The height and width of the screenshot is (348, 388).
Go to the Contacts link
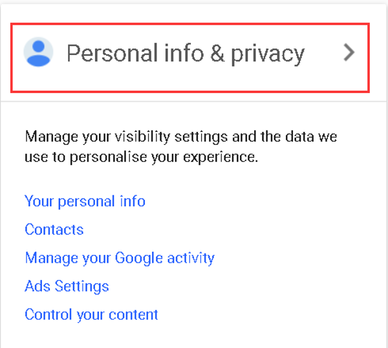pyautogui.click(x=54, y=230)
